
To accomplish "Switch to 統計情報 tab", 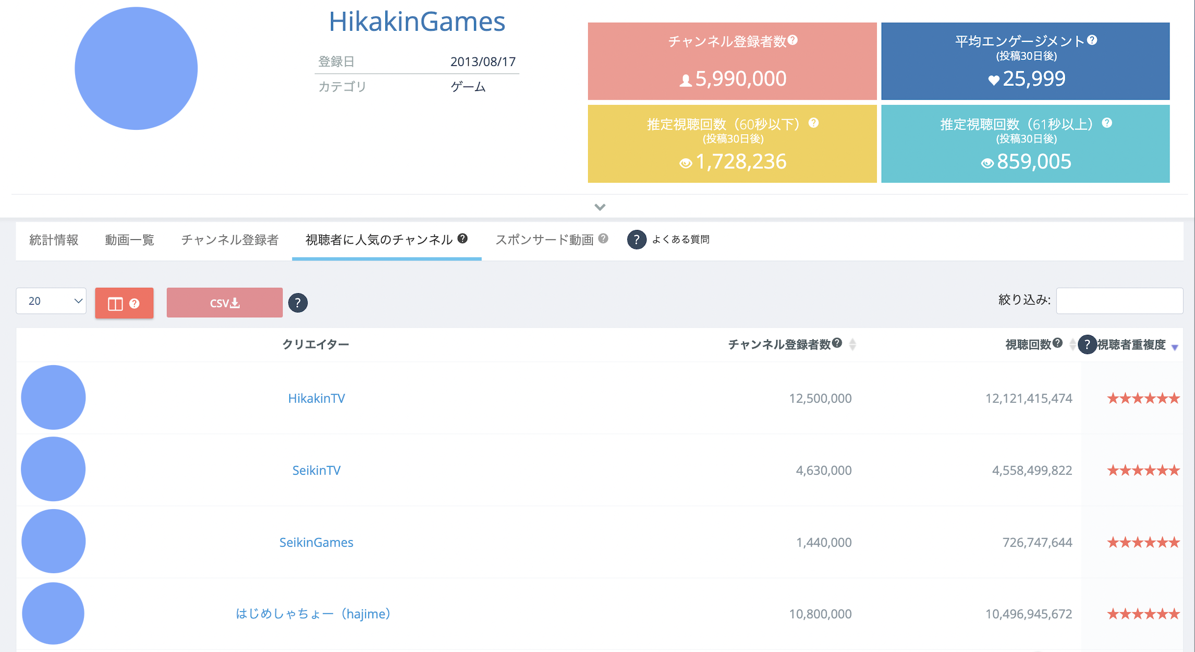I will (54, 240).
